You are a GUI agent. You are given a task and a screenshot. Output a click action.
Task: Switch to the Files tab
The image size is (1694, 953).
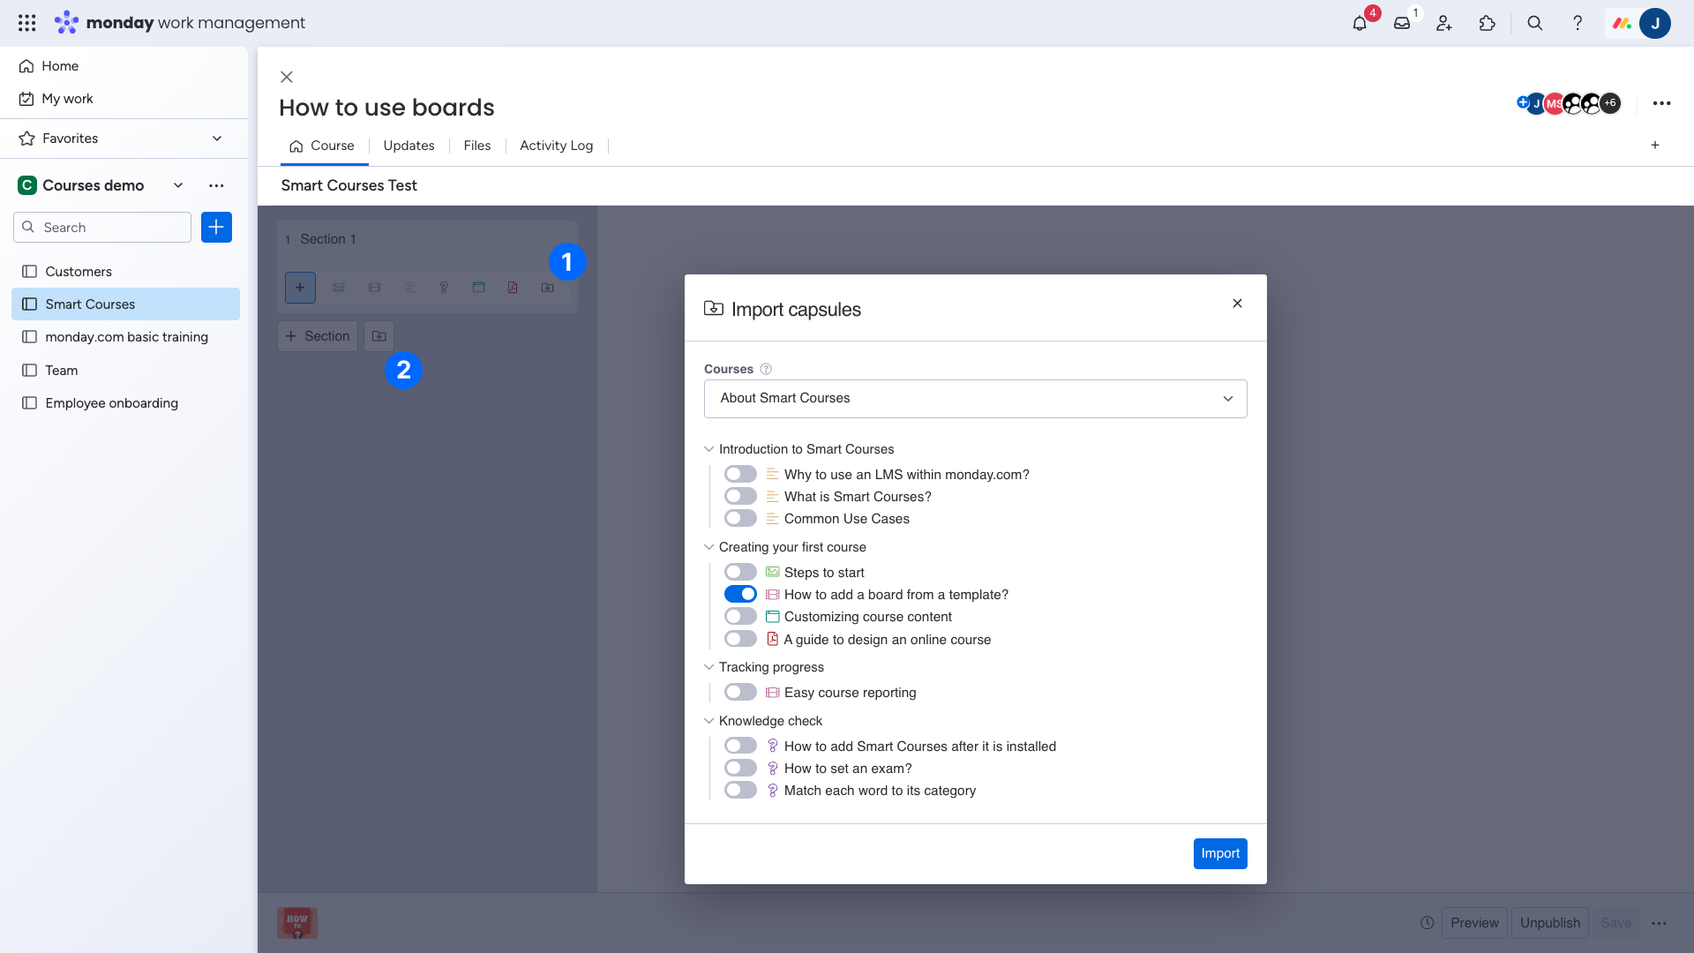tap(477, 146)
